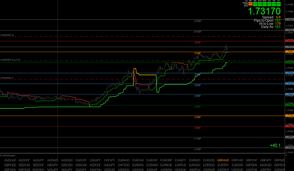This screenshot has width=294, height=171.
Task: Load the CADJPY pair
Action: pos(95,160)
